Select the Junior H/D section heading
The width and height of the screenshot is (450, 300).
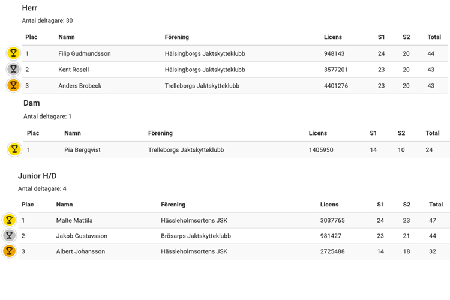pyautogui.click(x=37, y=176)
